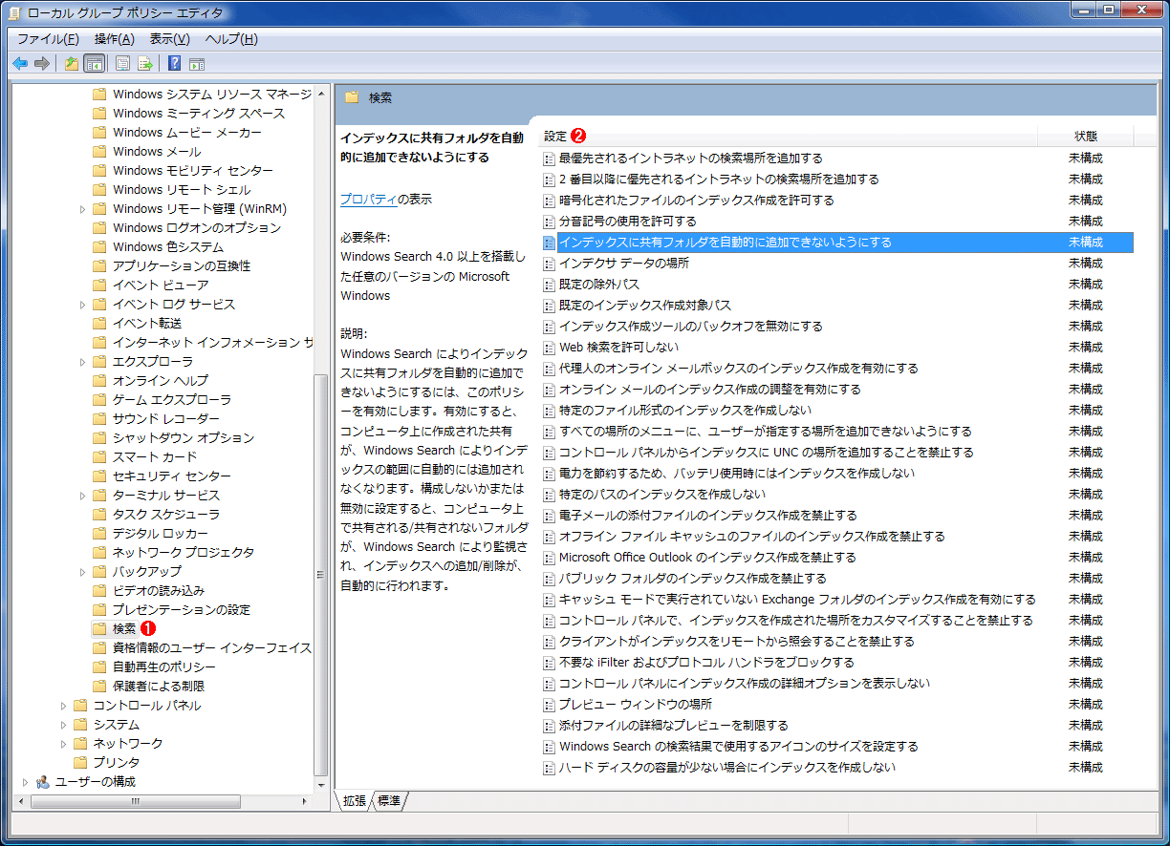Expand the コントロール パネル node

point(63,705)
